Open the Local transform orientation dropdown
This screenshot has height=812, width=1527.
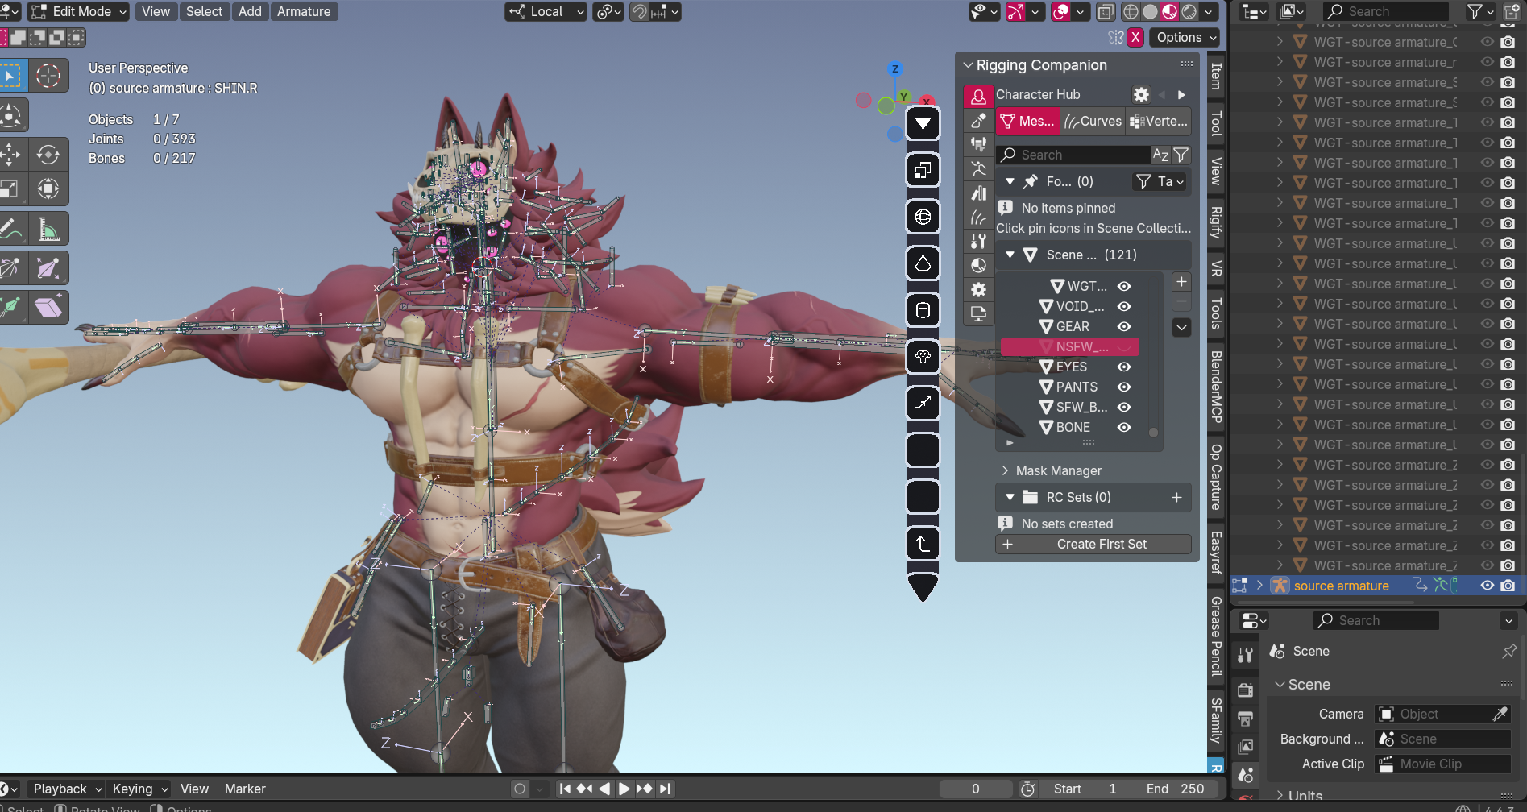pyautogui.click(x=546, y=11)
